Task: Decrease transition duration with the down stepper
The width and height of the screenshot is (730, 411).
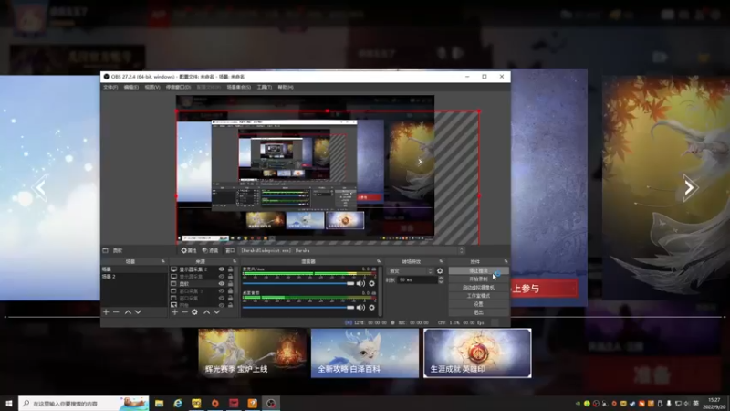Action: (441, 282)
